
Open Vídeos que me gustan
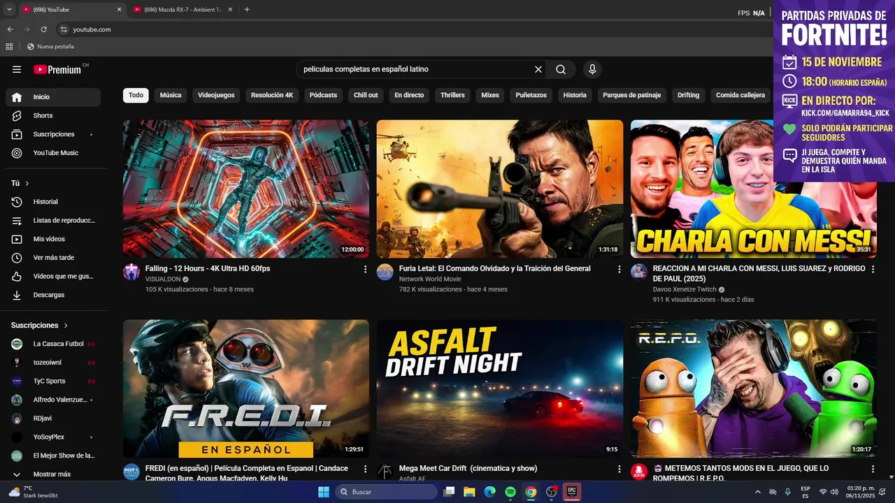tap(53, 276)
